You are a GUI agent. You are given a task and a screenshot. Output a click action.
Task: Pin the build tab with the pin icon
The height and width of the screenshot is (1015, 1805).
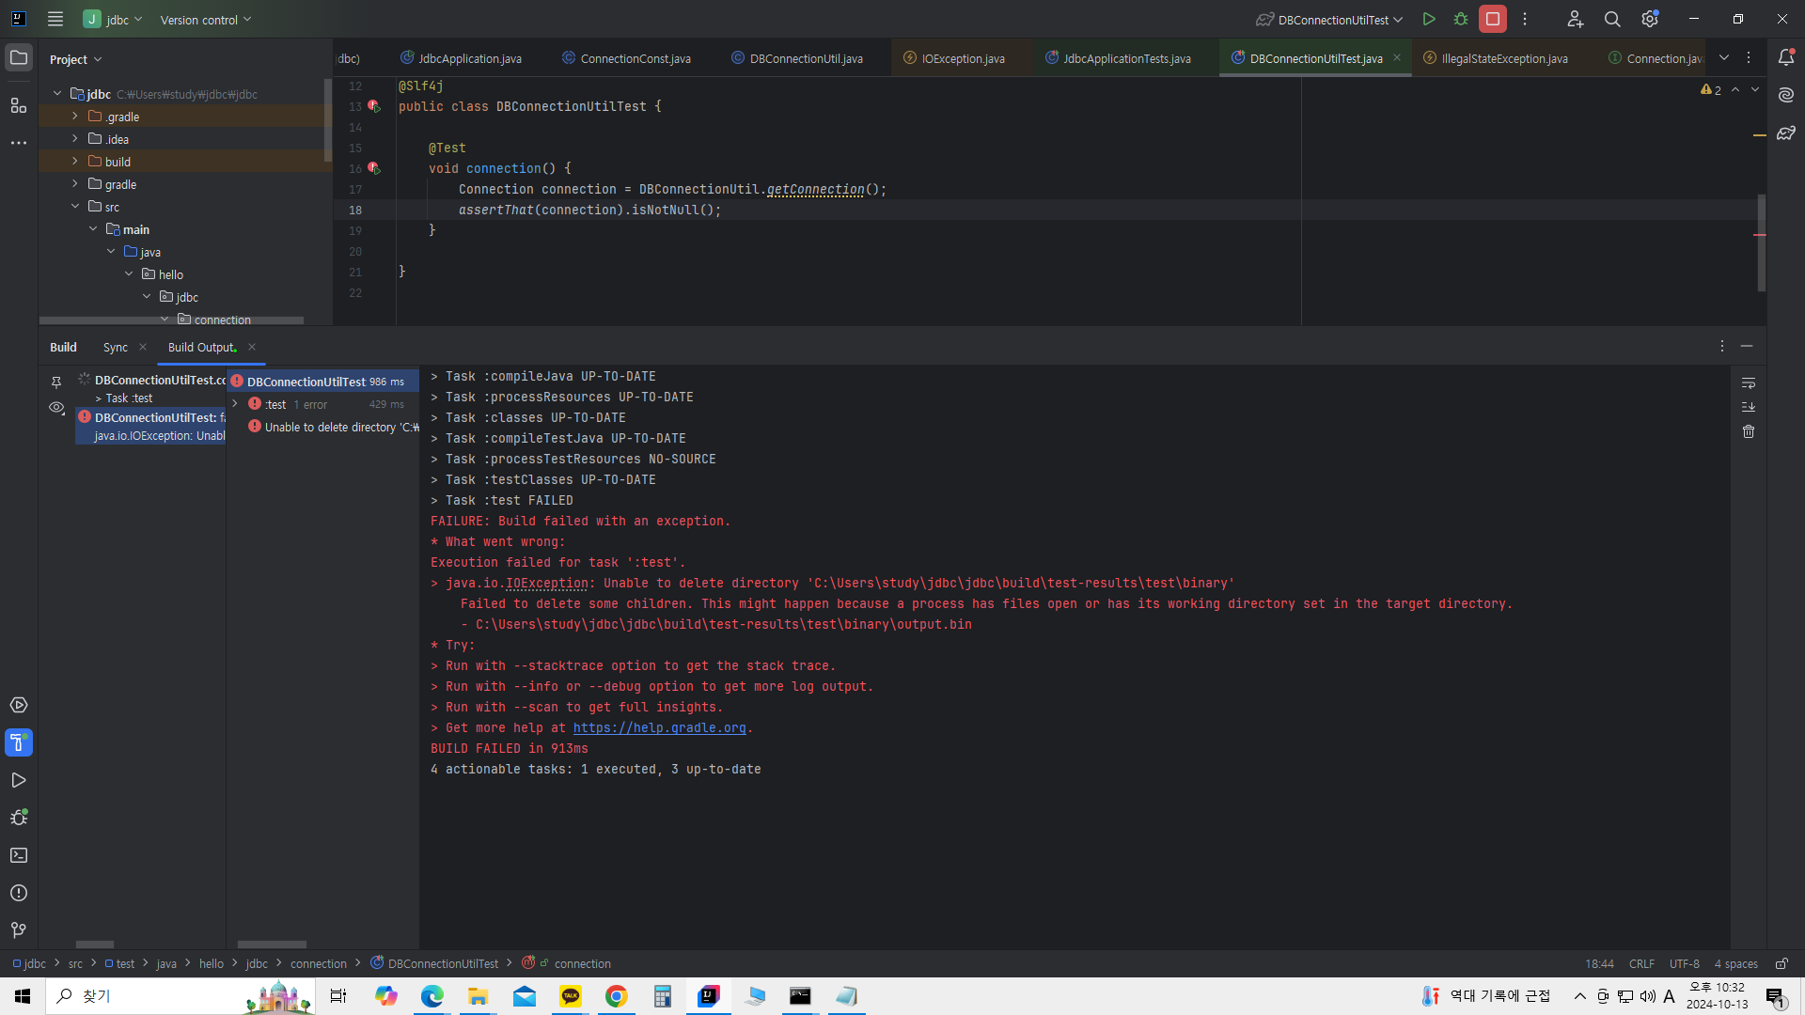tap(56, 383)
